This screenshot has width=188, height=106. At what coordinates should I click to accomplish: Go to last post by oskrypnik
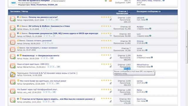tap(147, 20)
